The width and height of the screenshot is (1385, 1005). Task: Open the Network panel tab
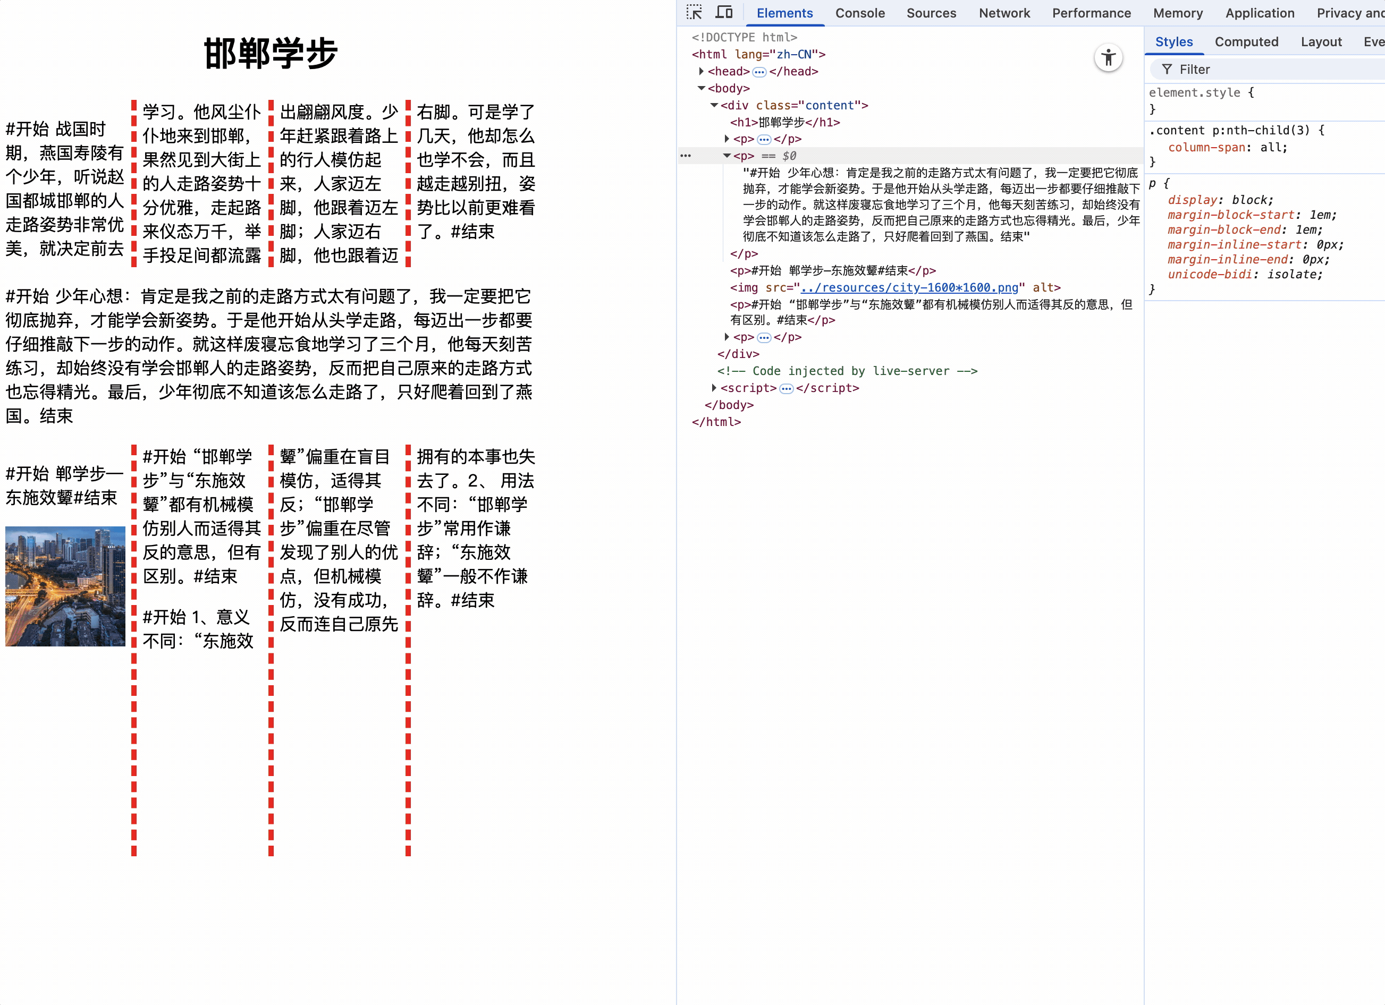point(1003,13)
